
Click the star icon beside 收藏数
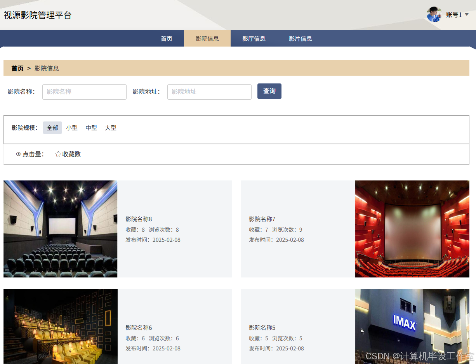[58, 154]
